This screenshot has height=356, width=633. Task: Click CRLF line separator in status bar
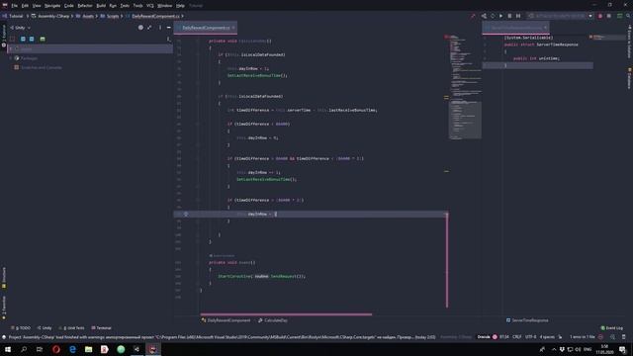coord(516,337)
